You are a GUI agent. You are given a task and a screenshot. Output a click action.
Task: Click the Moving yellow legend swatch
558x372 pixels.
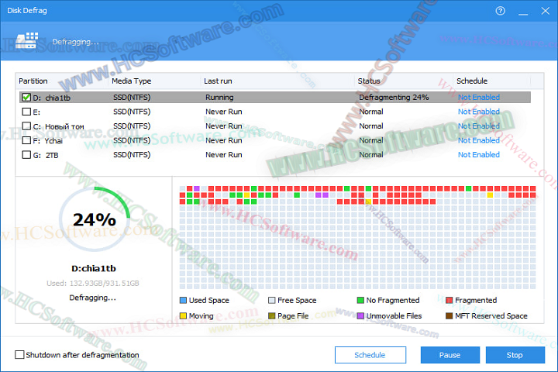(x=183, y=315)
